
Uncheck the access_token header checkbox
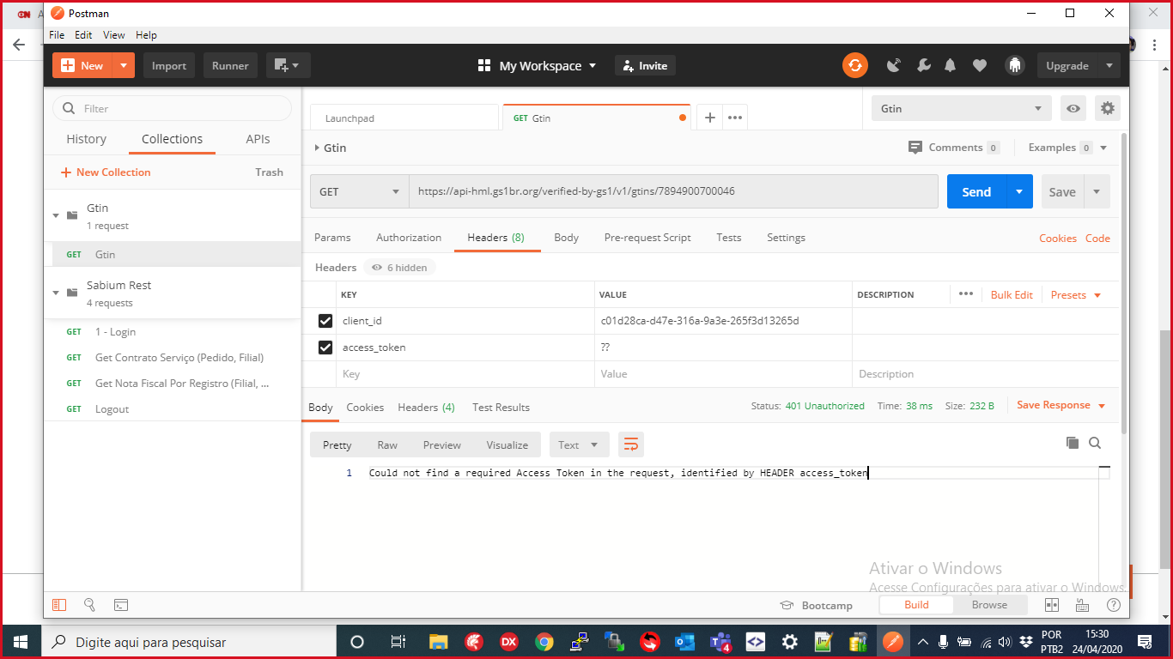pyautogui.click(x=325, y=348)
